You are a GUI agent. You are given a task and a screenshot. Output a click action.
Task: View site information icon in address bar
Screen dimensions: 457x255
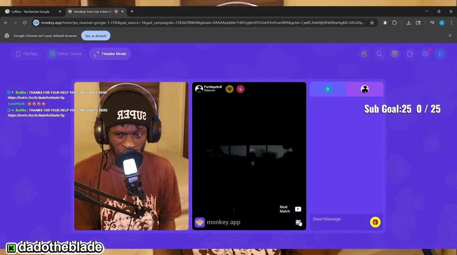click(36, 23)
